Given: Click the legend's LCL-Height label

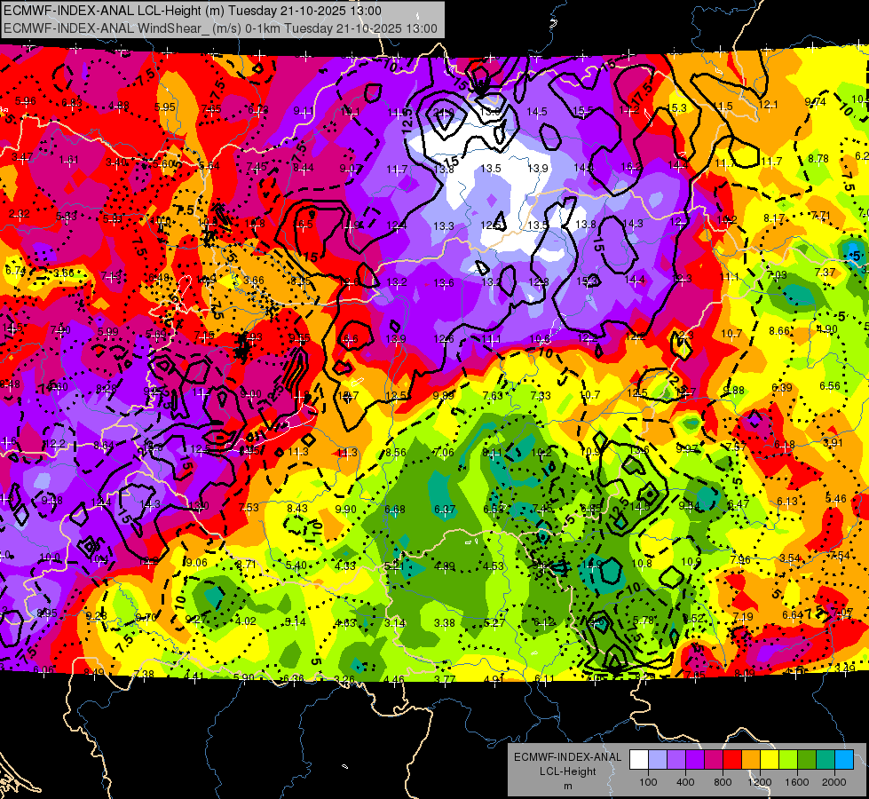Looking at the screenshot, I should point(568,771).
